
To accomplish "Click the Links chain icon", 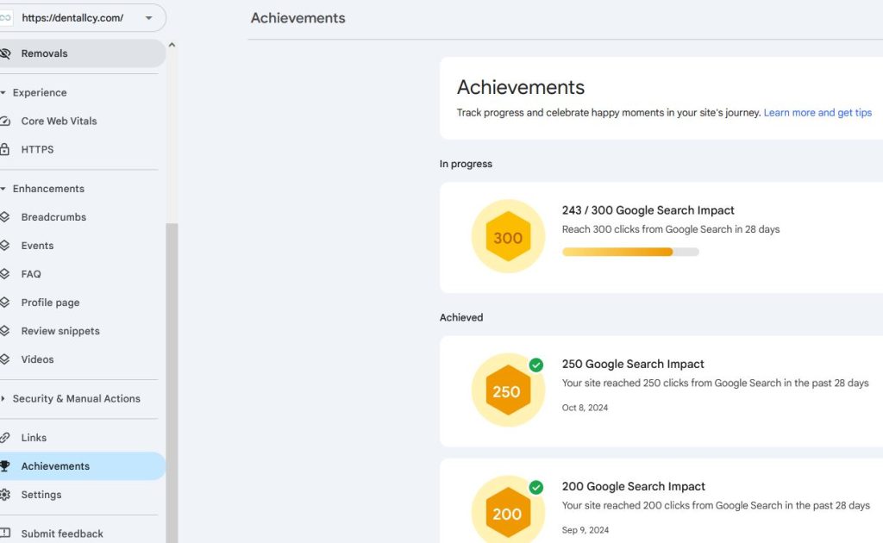I will click(4, 437).
